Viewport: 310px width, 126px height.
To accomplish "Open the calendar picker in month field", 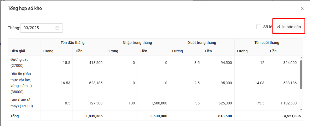I will (x=57, y=28).
